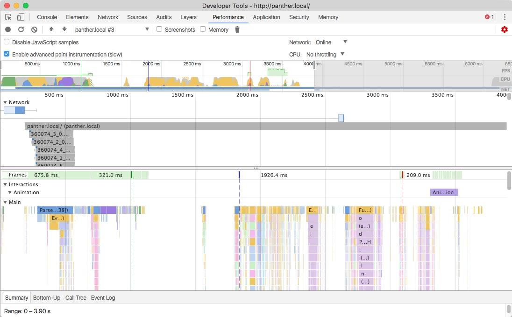
Task: Open the Sources panel tab
Action: [137, 17]
